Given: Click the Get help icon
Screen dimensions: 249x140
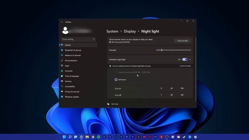Looking at the screenshot, I should (108, 104).
